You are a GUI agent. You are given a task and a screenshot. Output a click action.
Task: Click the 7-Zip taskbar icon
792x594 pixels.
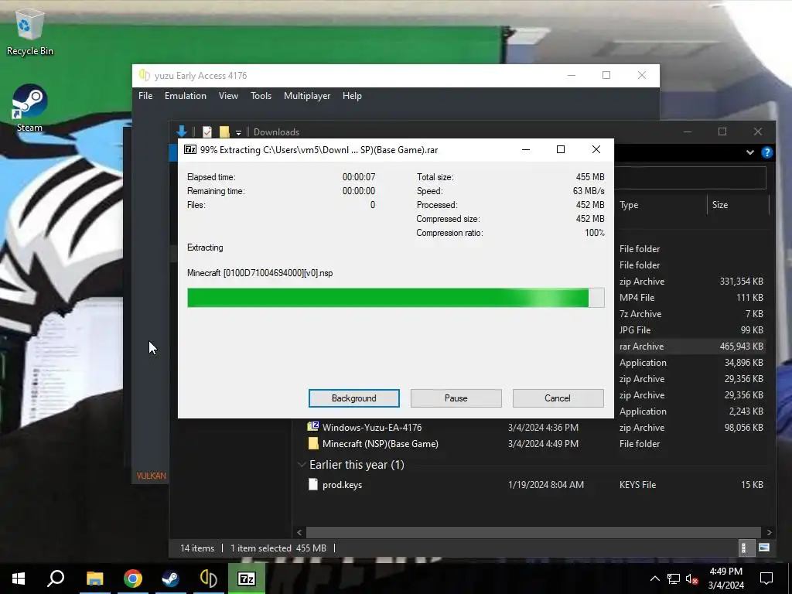pyautogui.click(x=247, y=579)
